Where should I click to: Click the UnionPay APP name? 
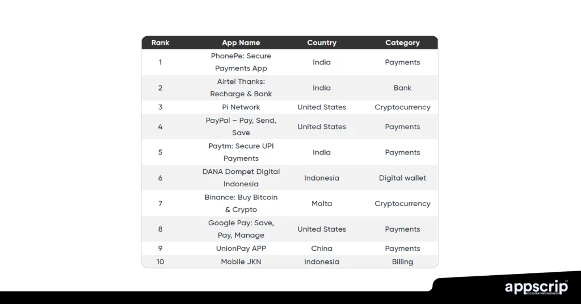pos(241,249)
